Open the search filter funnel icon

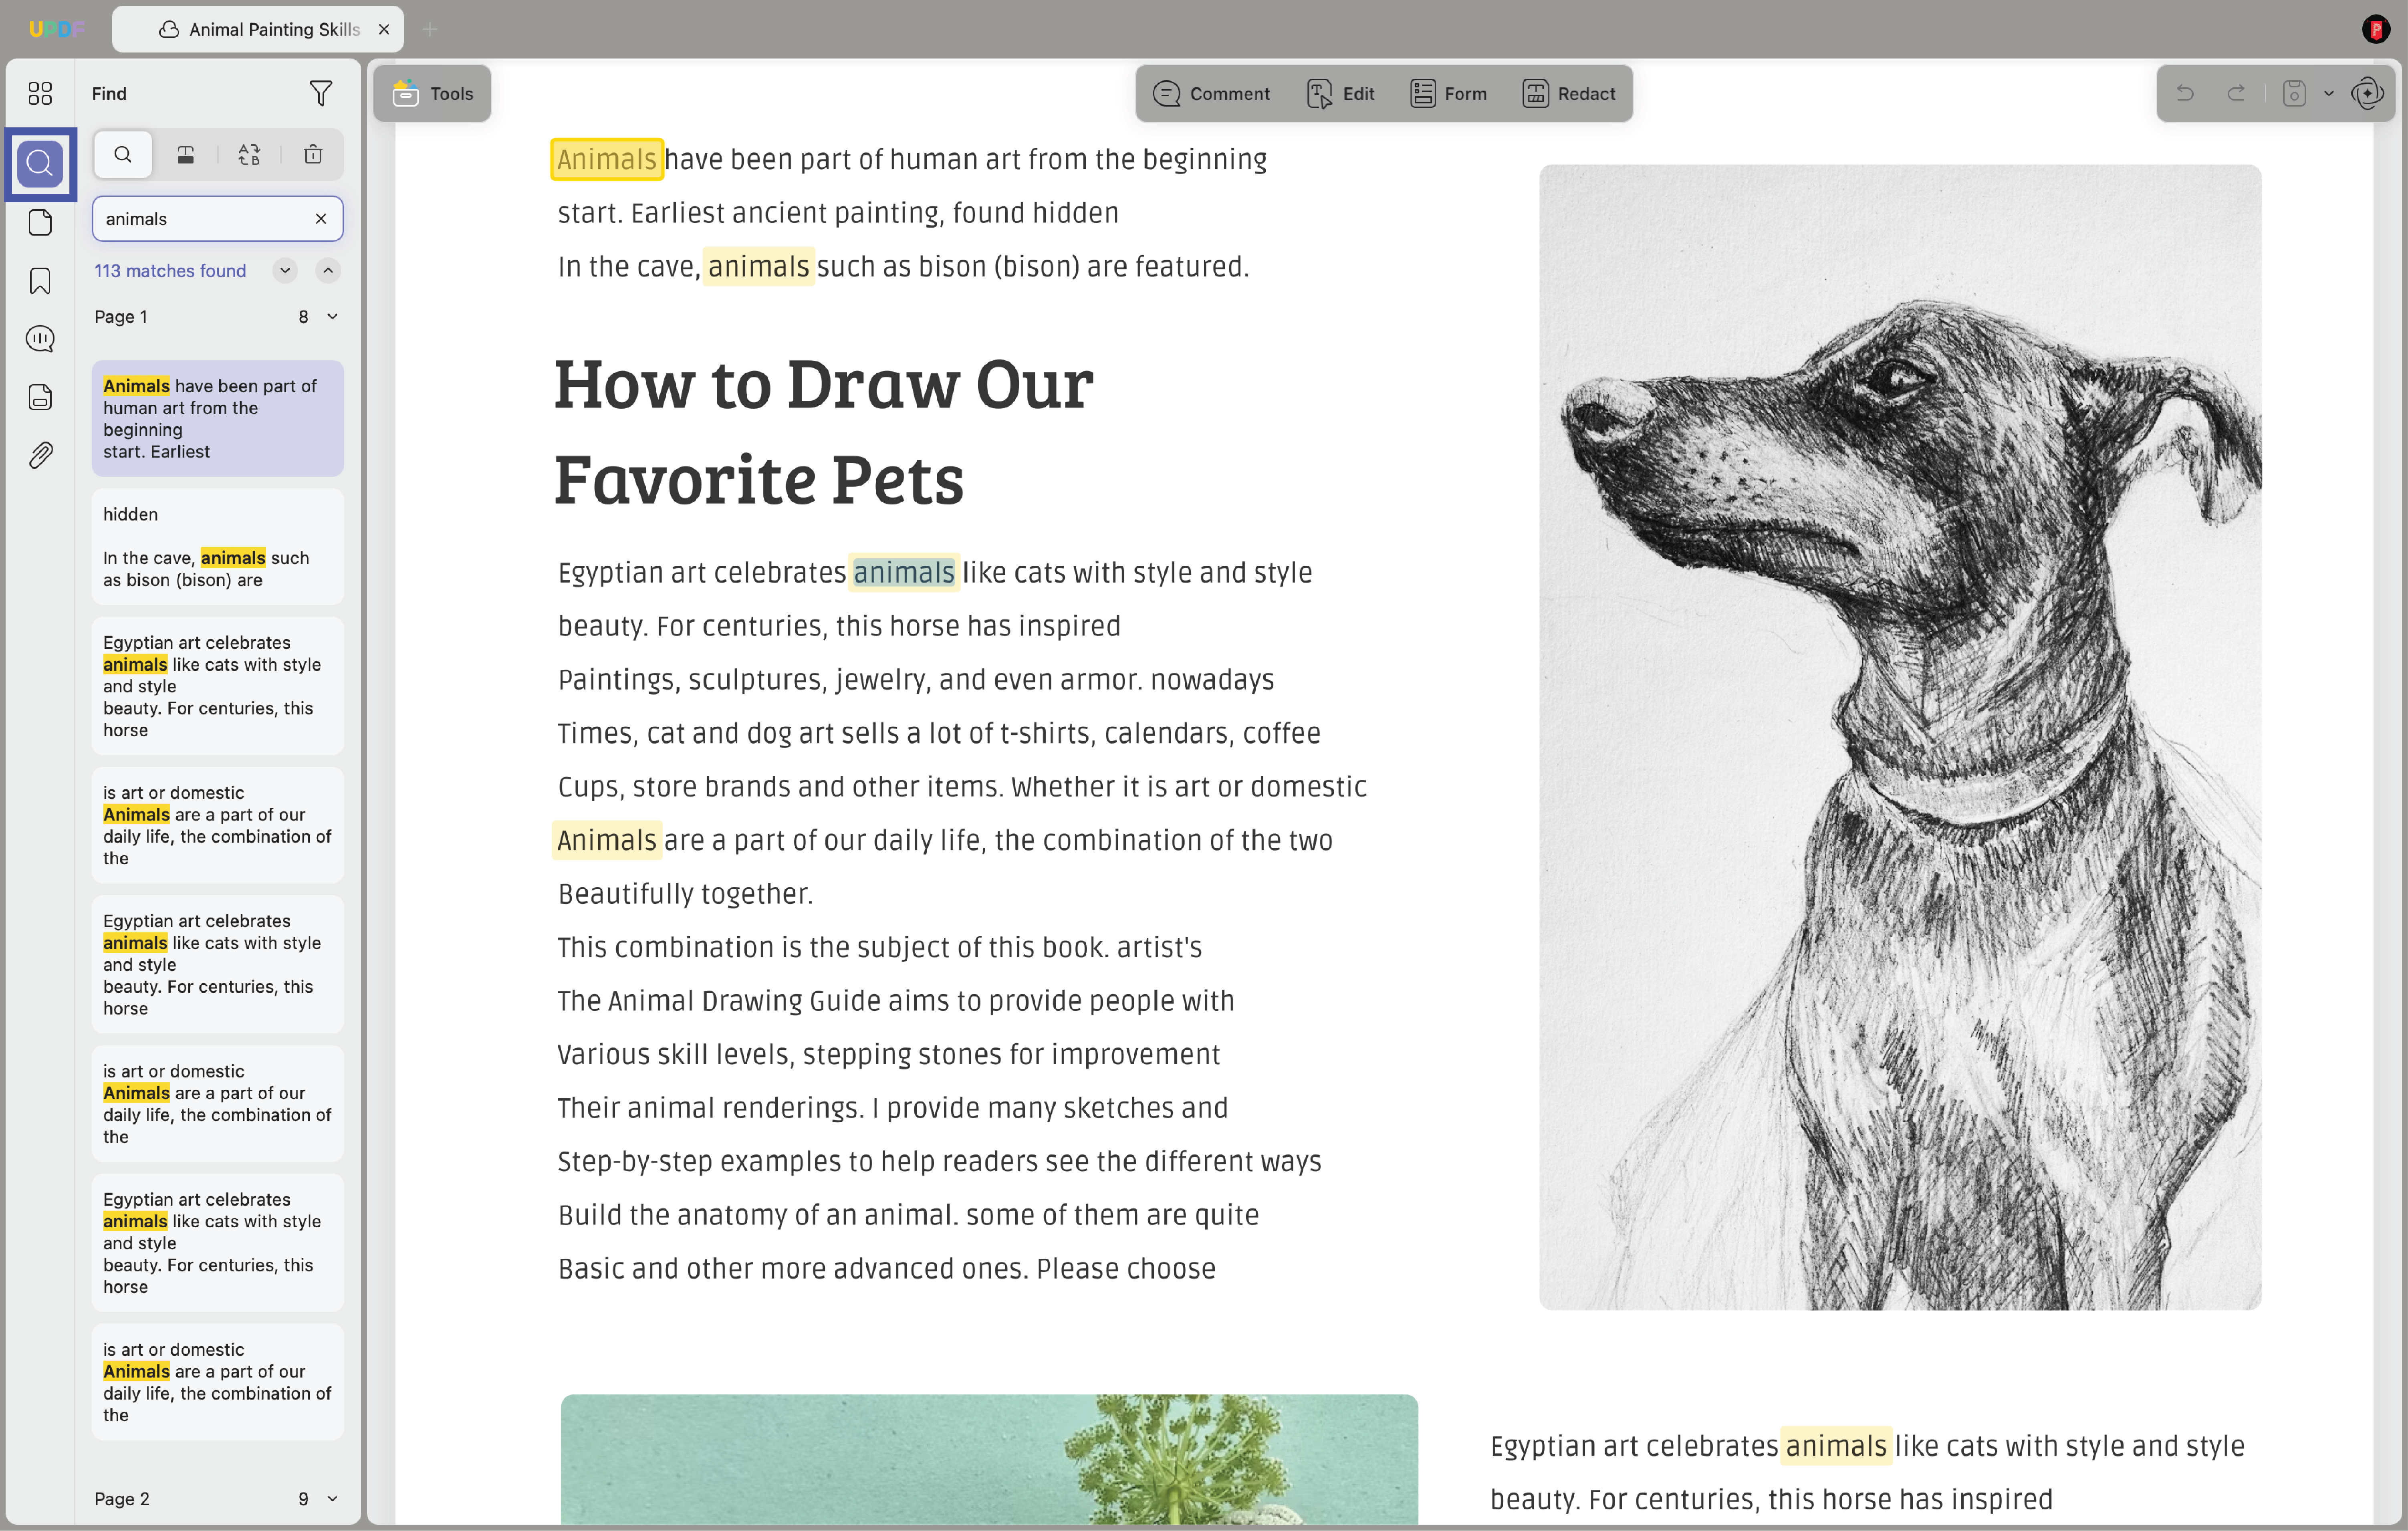(x=320, y=93)
